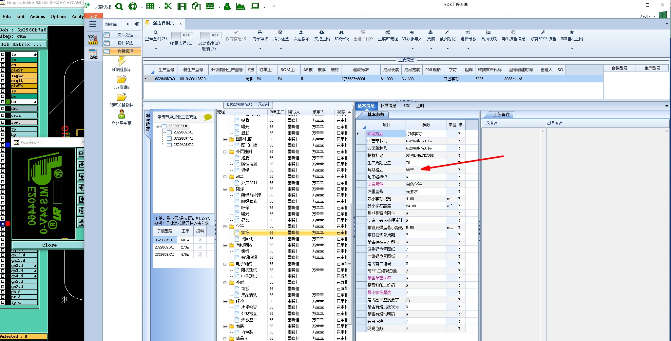Click the green scissors icon
This screenshot has height=341, width=671.
pyautogui.click(x=168, y=6)
